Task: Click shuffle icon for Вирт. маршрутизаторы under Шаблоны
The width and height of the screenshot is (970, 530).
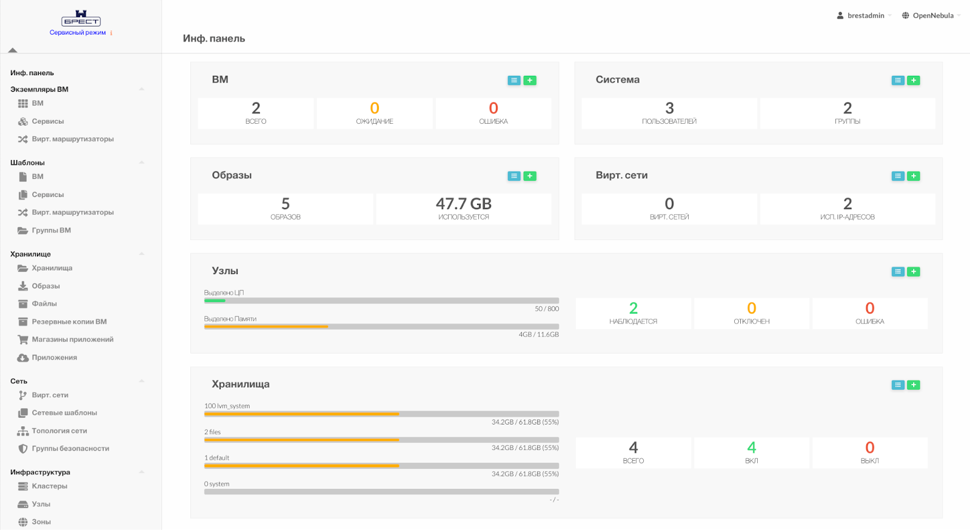Action: pos(23,213)
